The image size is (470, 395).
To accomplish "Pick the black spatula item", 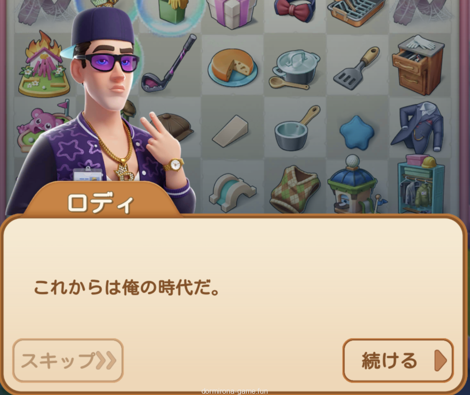I will pos(357,68).
